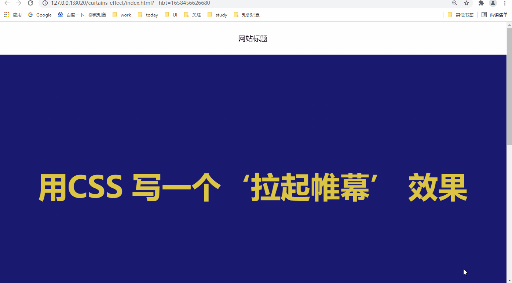Expand the 其他书签 bookmarks folder
Screen dimensions: 512x283
pyautogui.click(x=460, y=15)
